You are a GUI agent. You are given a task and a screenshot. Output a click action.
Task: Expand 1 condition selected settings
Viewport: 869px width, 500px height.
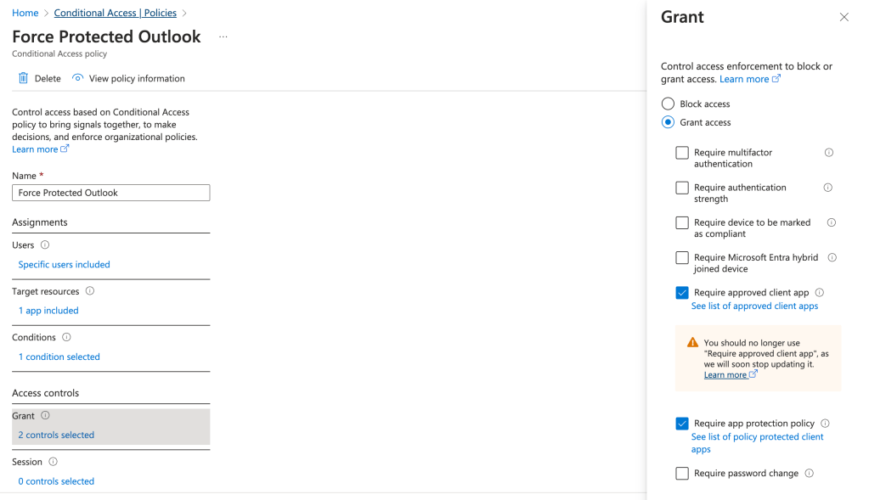click(x=59, y=357)
